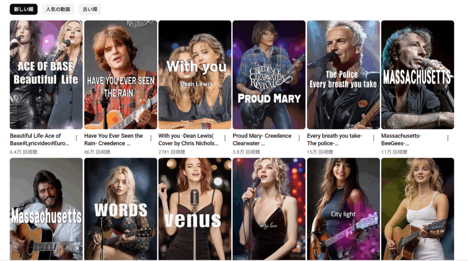
Task: Open more options for Massachusetts-BeeGees video
Action: [x=448, y=138]
